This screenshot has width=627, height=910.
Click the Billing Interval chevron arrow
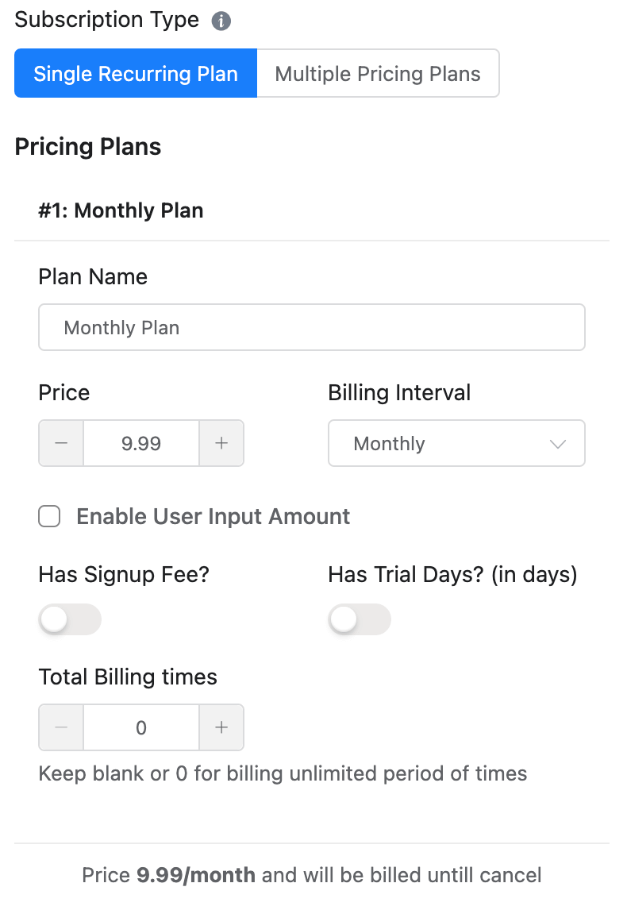coord(558,444)
